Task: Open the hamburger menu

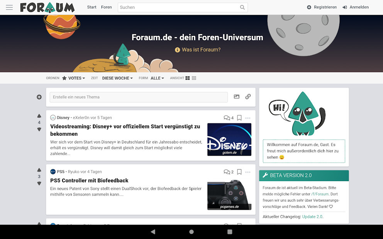Action: [9, 7]
